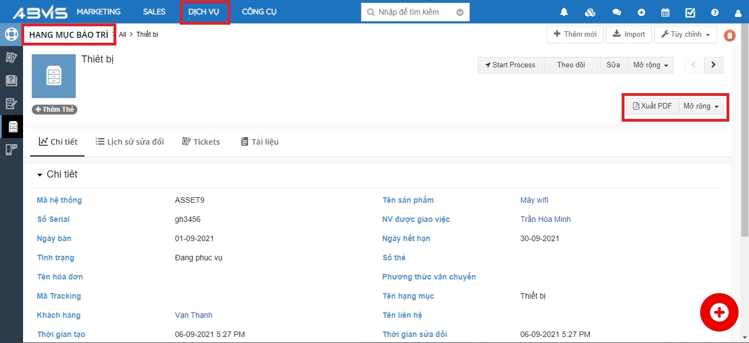This screenshot has width=749, height=343.
Task: Click the red floating plus button
Action: [x=719, y=312]
